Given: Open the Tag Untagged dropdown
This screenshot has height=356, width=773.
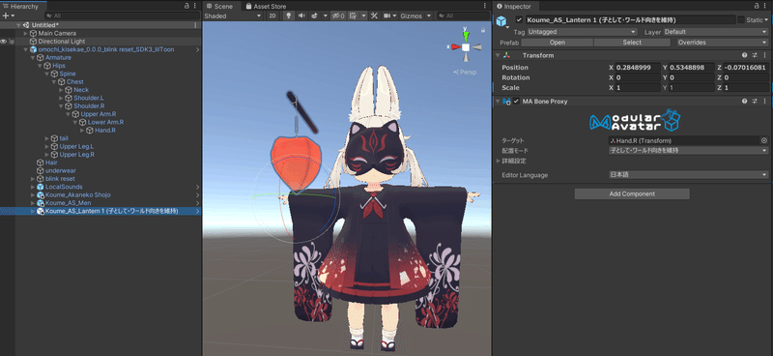Looking at the screenshot, I should (583, 32).
